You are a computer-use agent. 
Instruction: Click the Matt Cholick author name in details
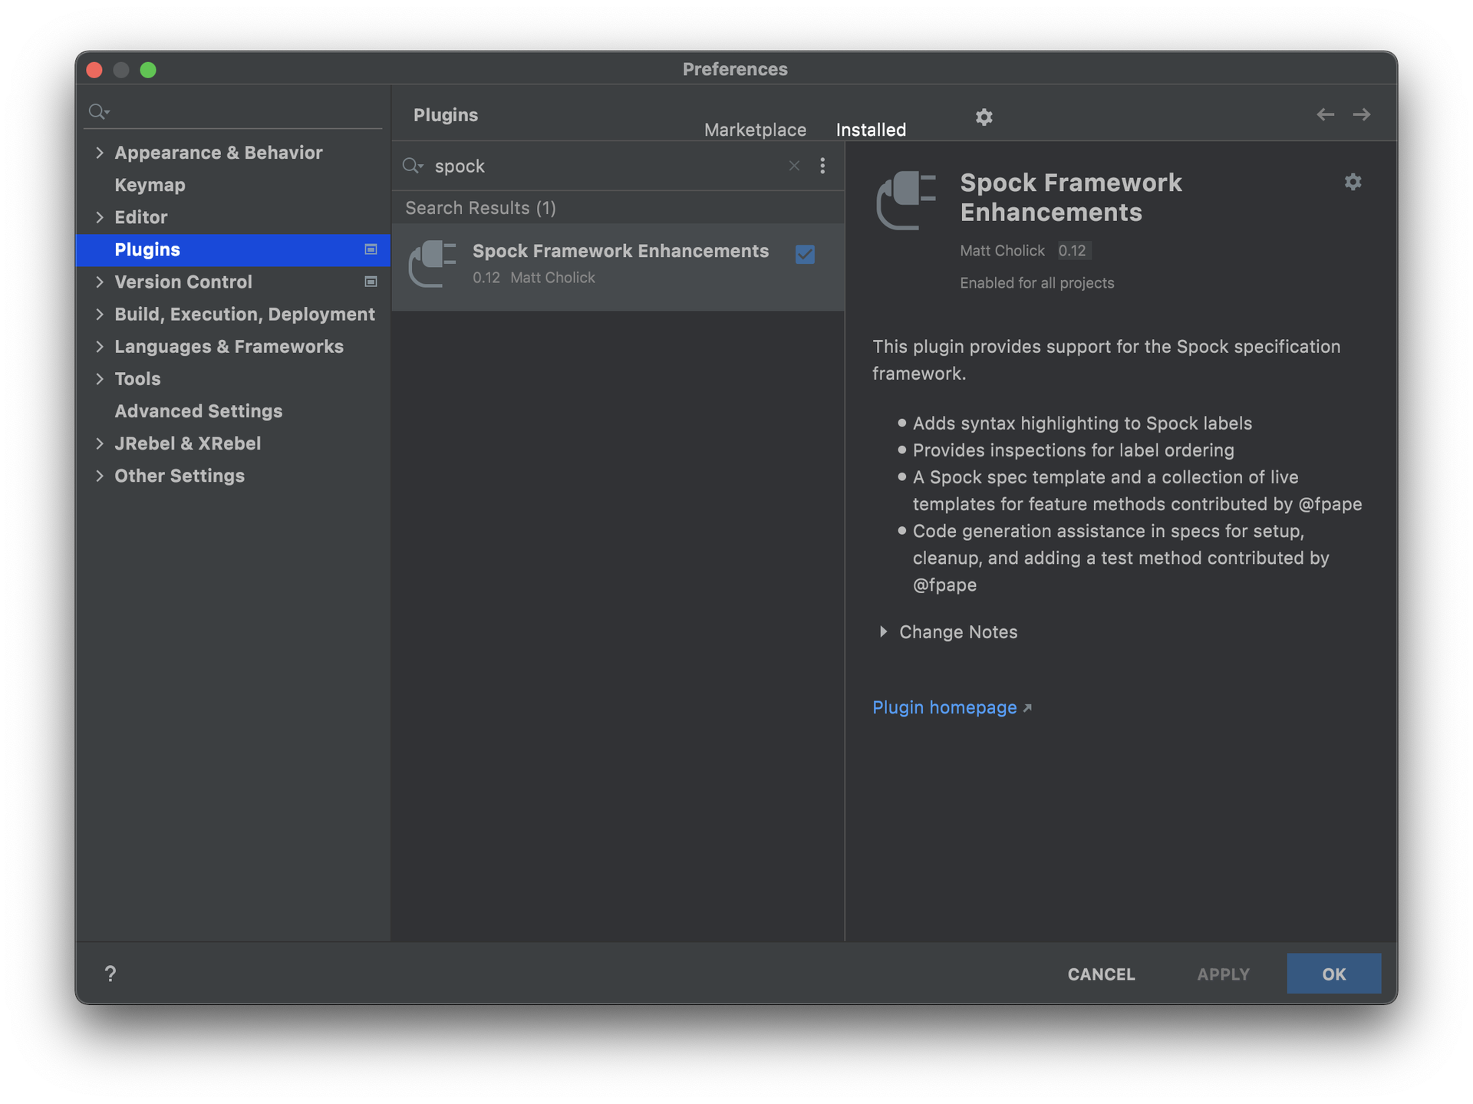1002,250
